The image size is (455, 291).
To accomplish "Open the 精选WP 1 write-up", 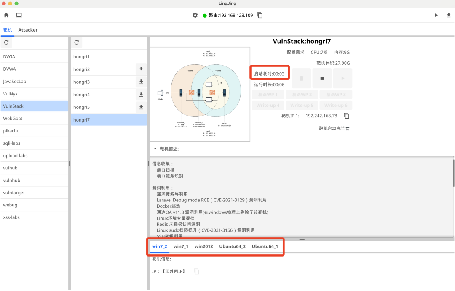I will pyautogui.click(x=268, y=95).
